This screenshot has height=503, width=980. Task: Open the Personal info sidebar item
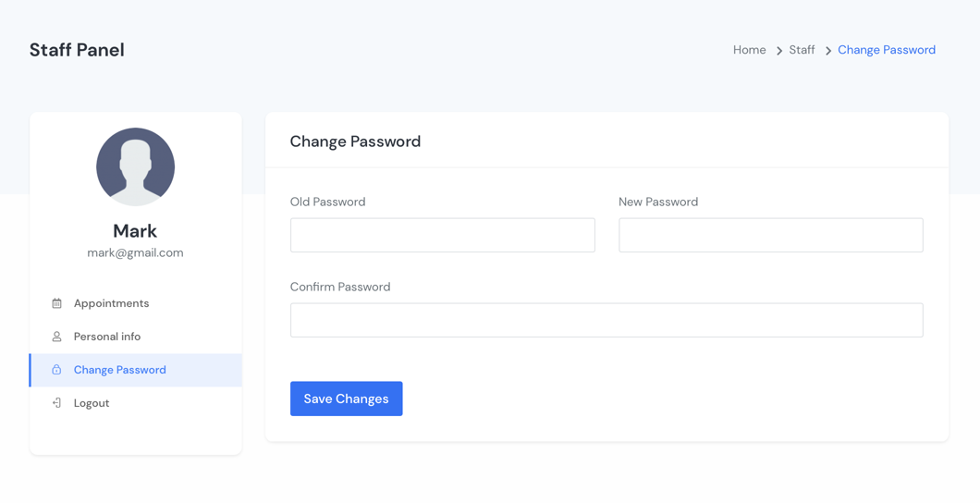point(136,337)
